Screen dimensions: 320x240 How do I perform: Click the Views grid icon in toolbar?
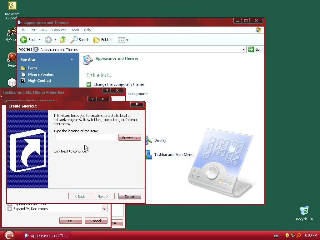122,40
